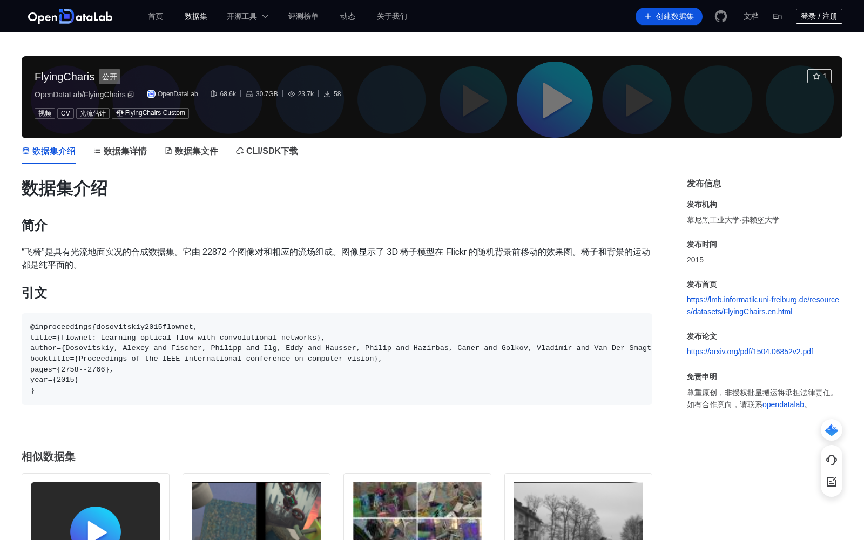Viewport: 864px width, 540px height.
Task: Open the lmb.informatik.uni-freiburg.de homepage link
Action: click(763, 306)
